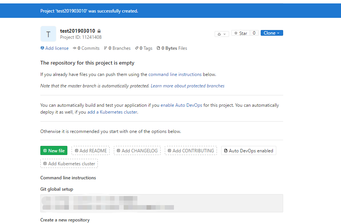
Task: Click the Files document icon
Action: point(159,48)
